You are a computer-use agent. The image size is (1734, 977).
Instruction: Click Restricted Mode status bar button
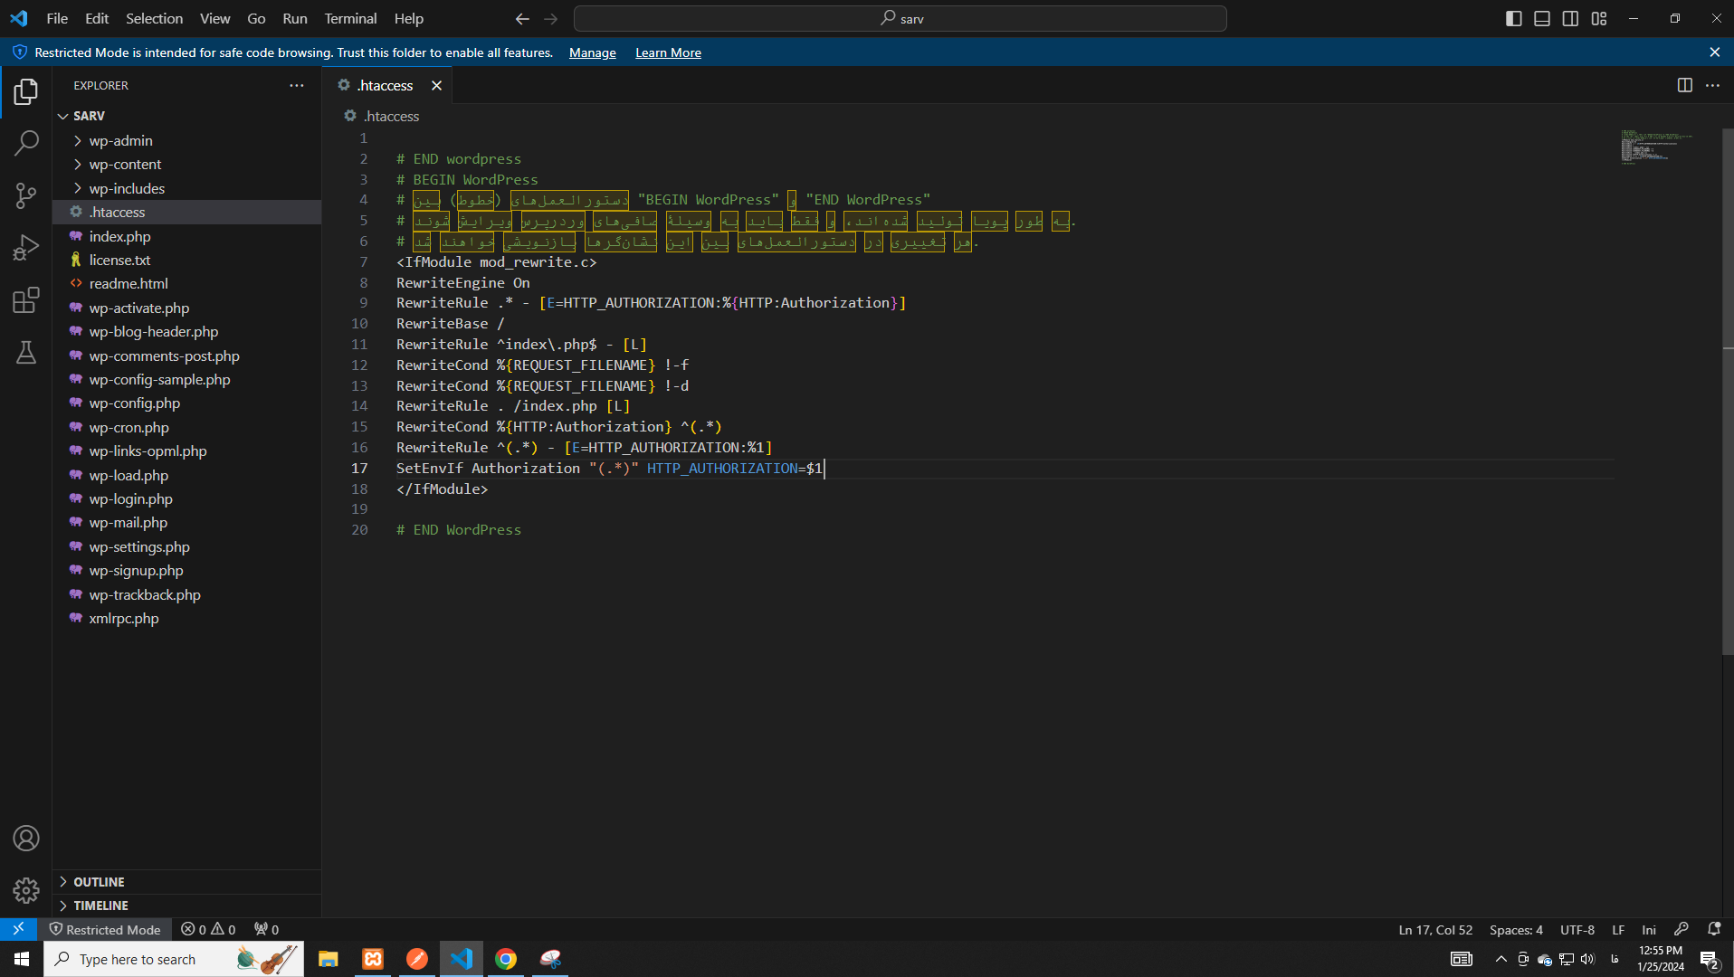pos(105,929)
